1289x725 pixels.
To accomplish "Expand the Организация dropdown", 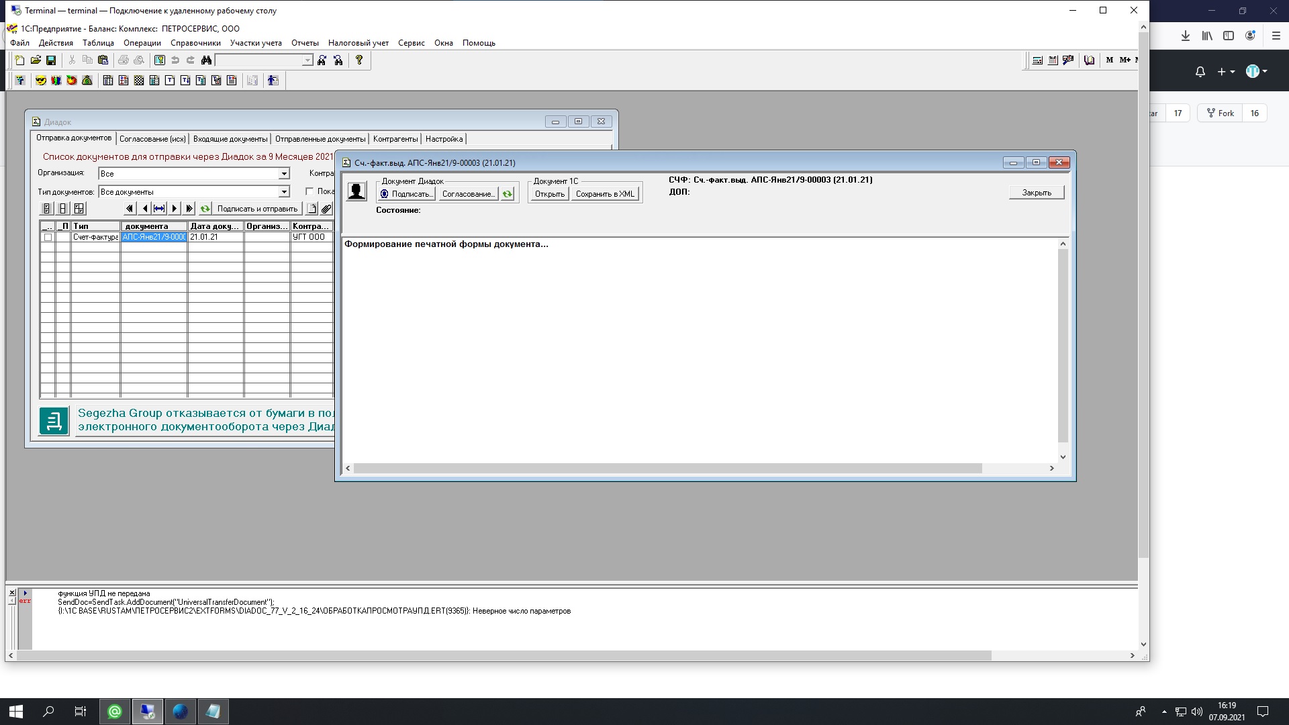I will point(284,174).
